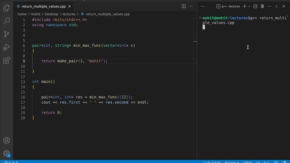Change file encoding 'UTF-8' in status bar
This screenshot has height=163, width=290.
coord(247,162)
